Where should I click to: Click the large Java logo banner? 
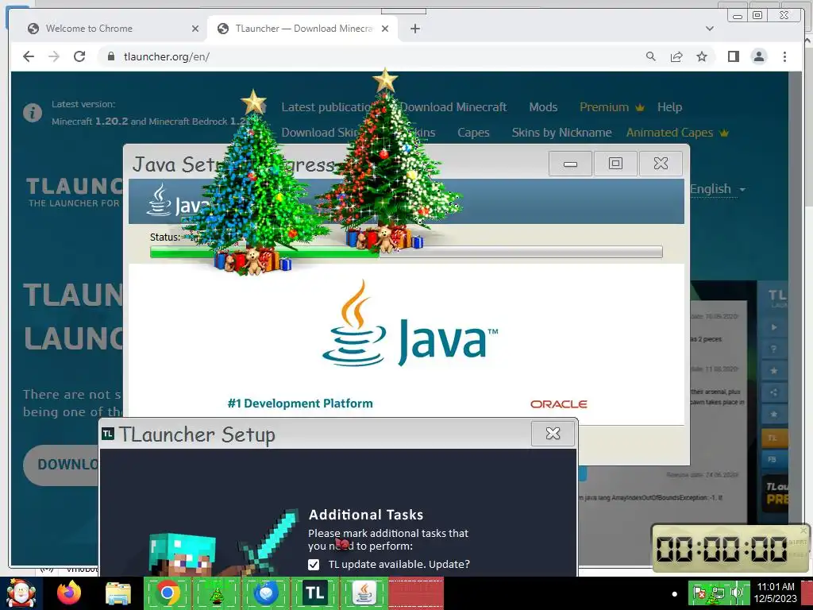(410, 323)
